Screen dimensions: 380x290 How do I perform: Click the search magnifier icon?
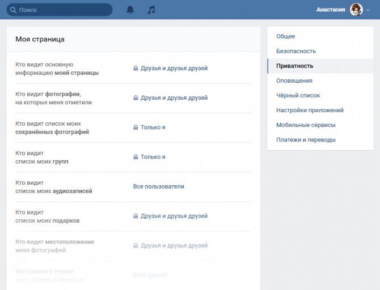pyautogui.click(x=13, y=10)
